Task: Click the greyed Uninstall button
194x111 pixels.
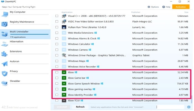Action: (62, 107)
